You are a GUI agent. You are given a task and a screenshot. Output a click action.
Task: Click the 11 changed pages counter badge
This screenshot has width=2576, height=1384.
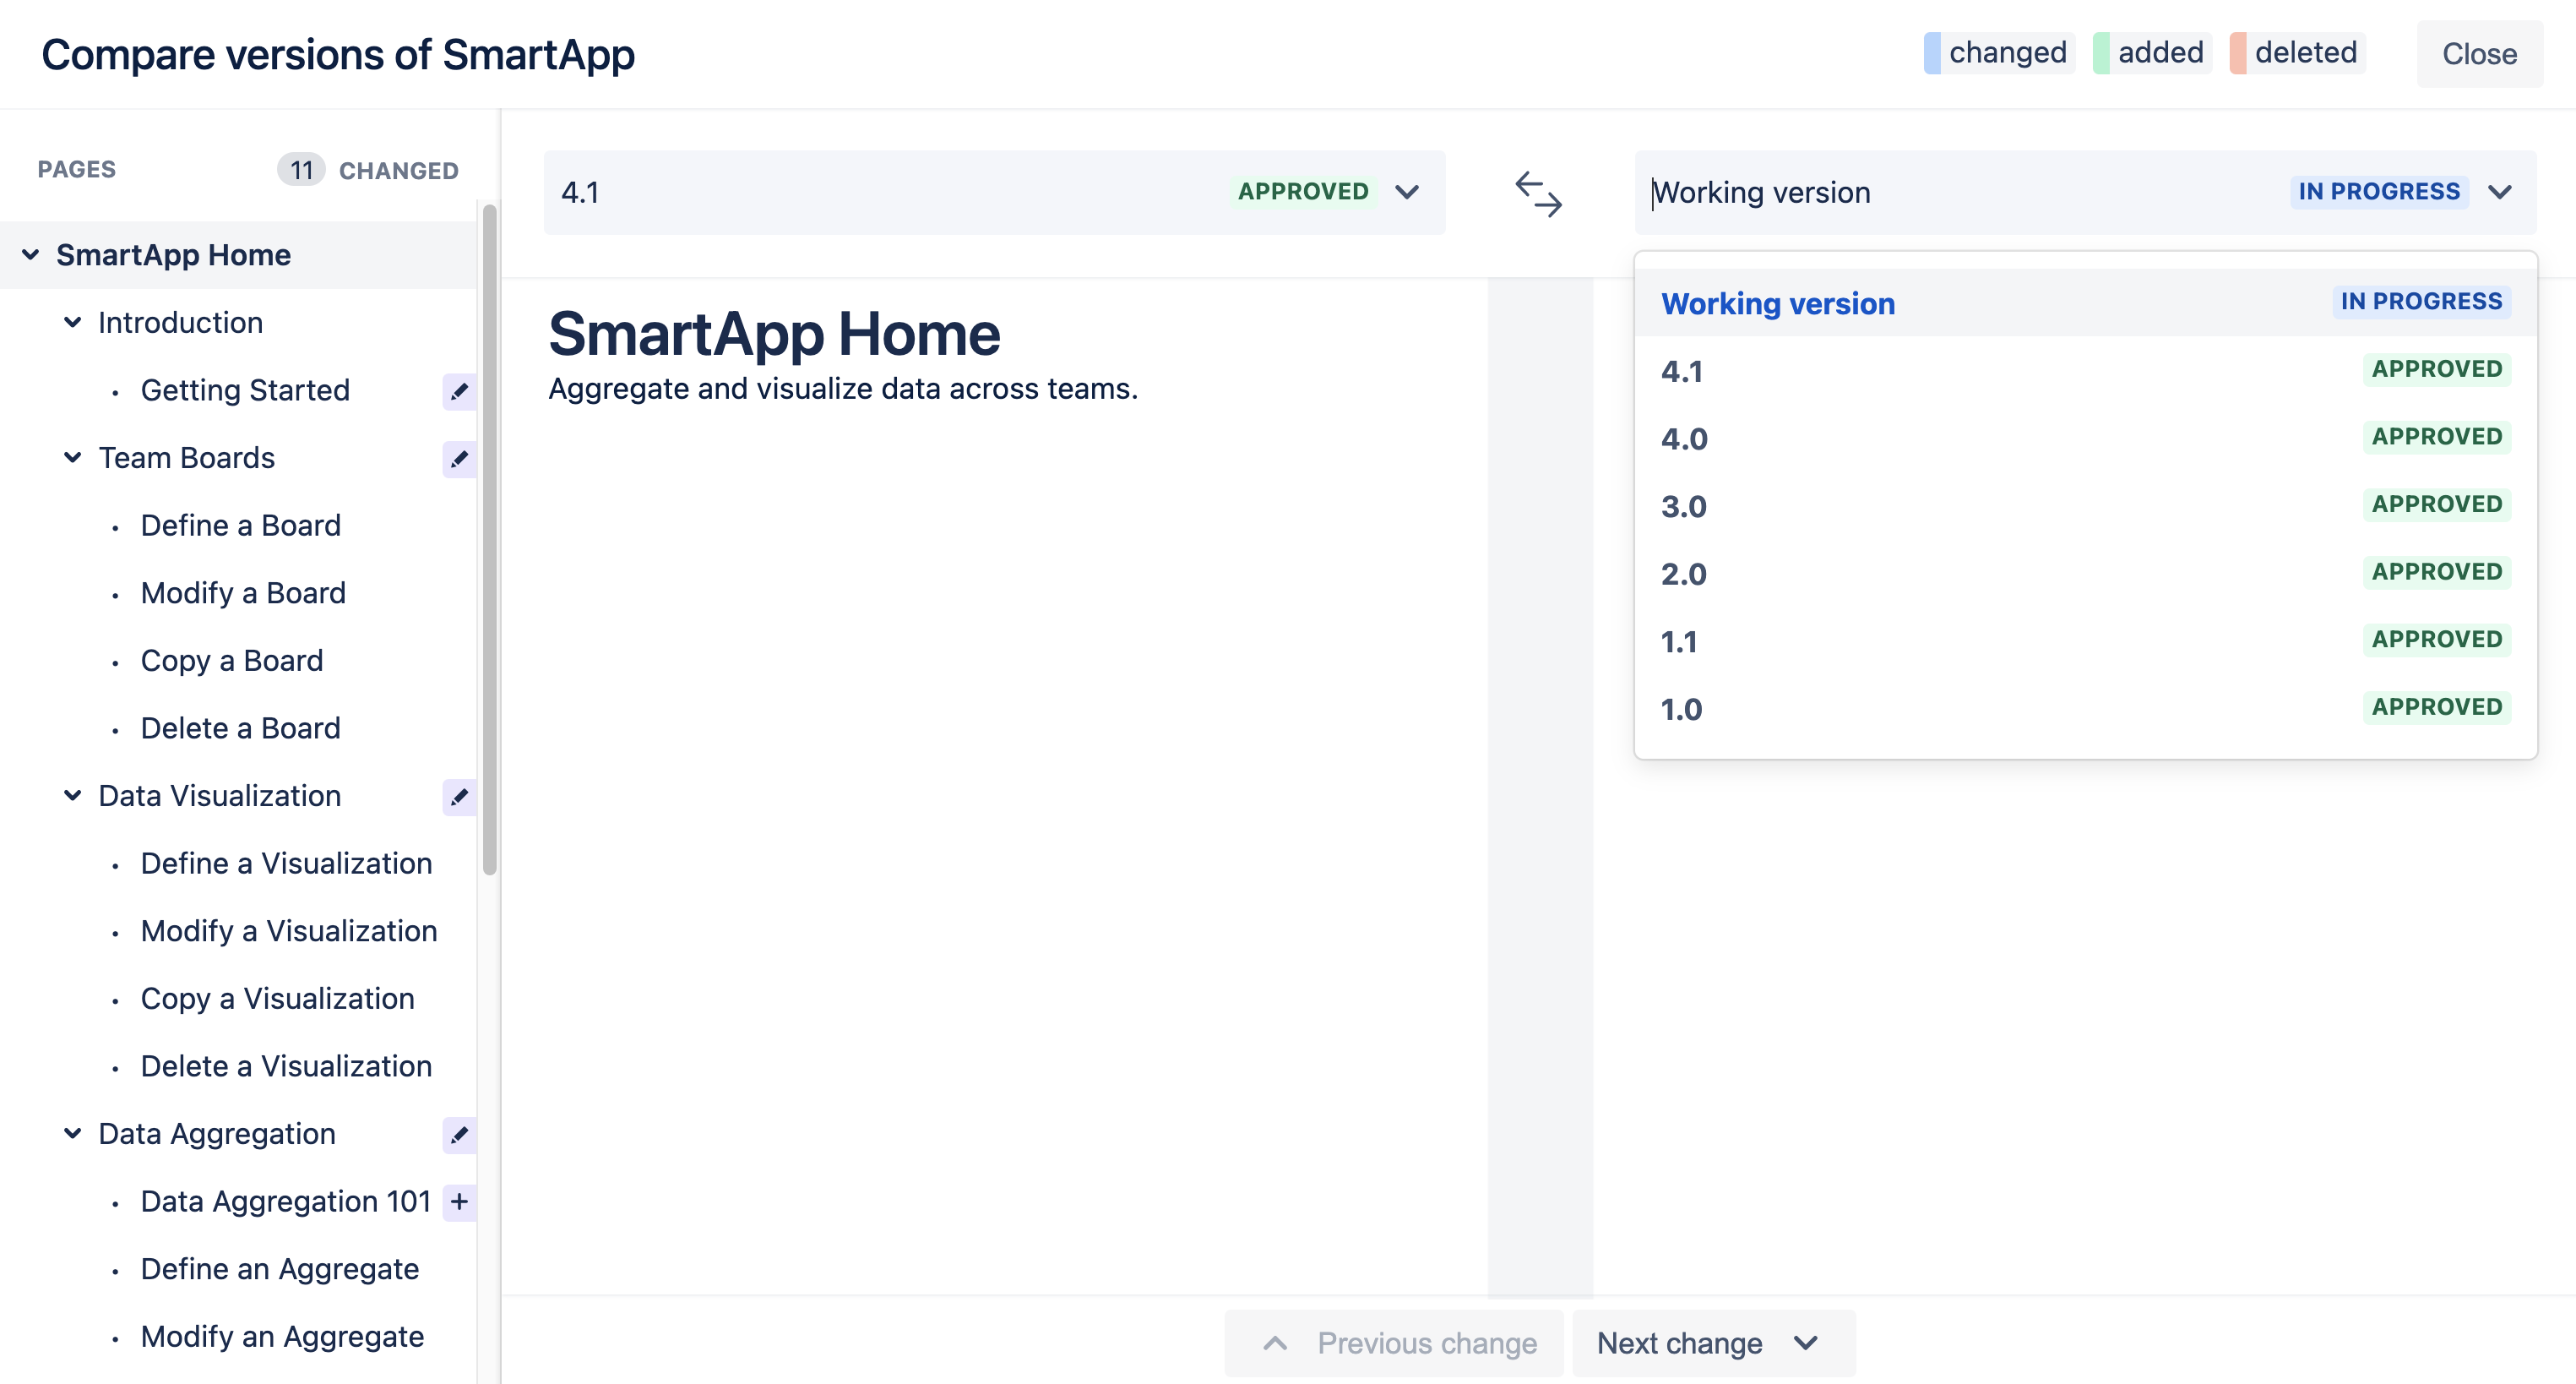[303, 170]
